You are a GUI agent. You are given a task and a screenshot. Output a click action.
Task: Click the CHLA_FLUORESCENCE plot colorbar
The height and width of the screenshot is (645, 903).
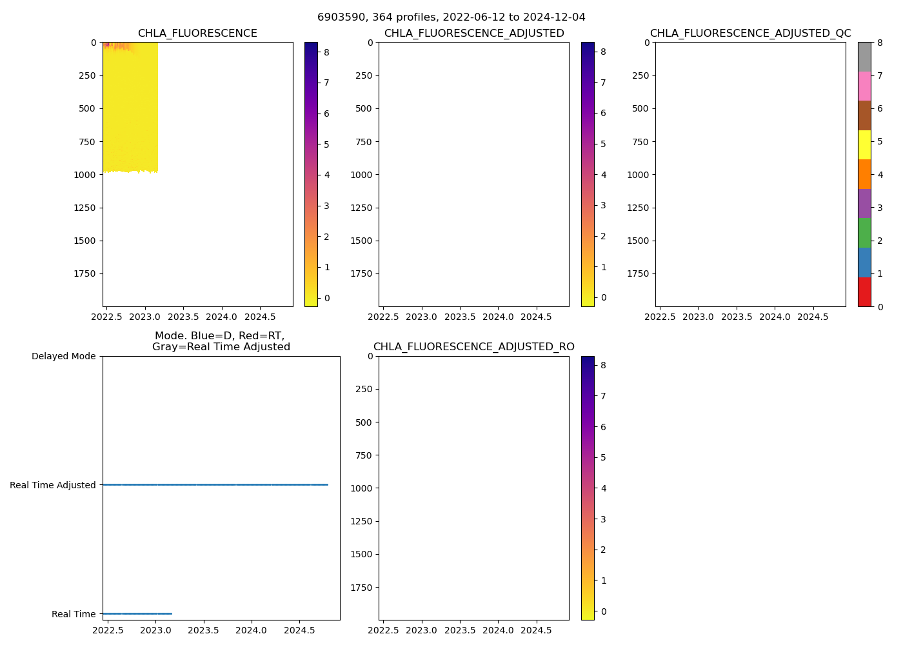[x=311, y=174]
